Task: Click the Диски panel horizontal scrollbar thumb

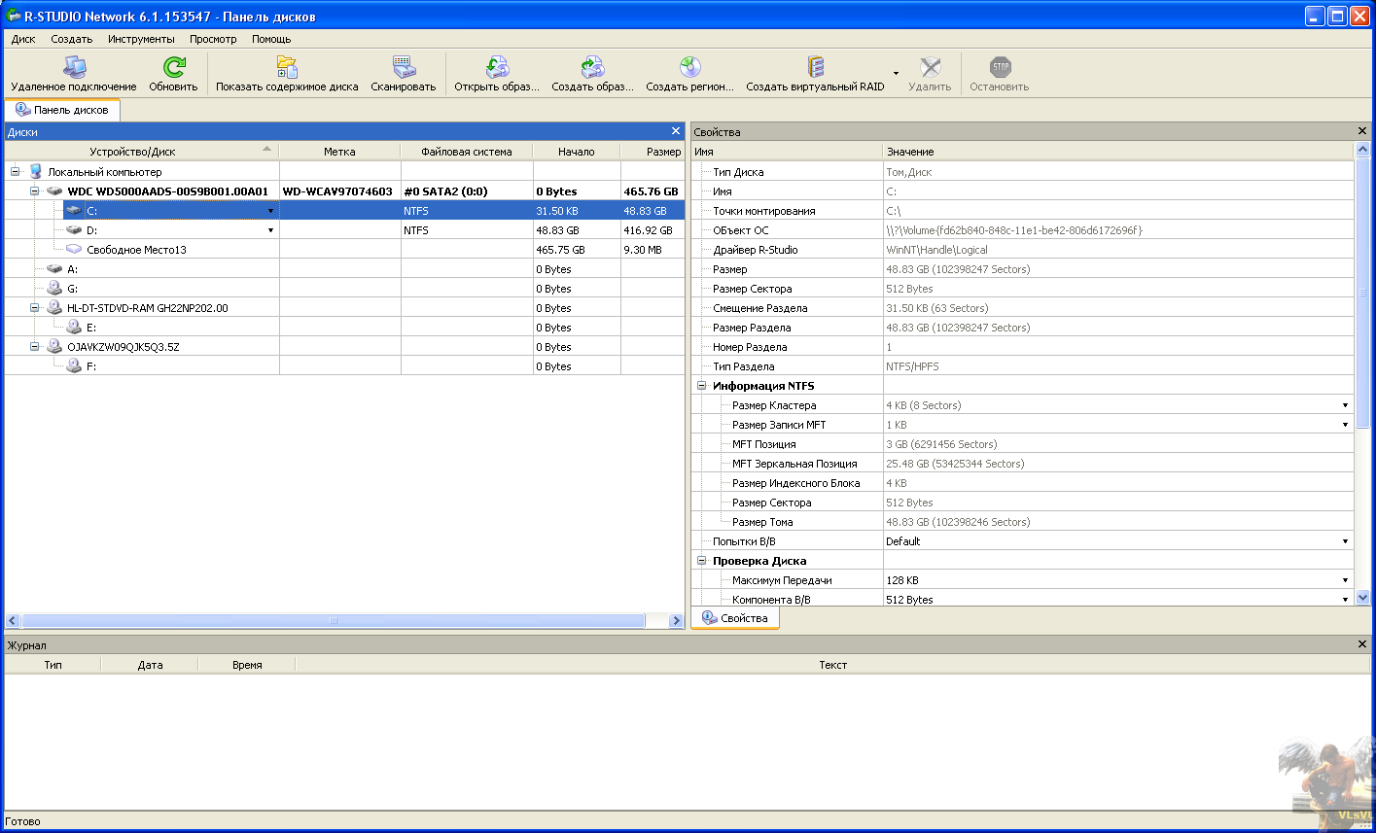Action: 333,620
